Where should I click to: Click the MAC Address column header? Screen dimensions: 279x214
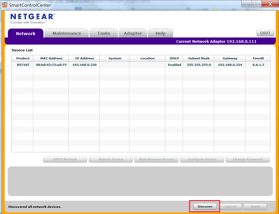pos(51,58)
